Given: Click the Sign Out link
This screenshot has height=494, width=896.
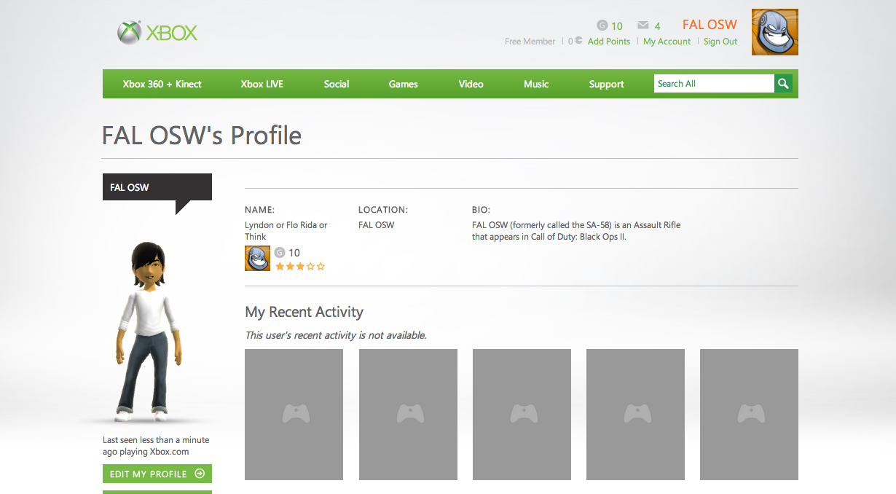Looking at the screenshot, I should [720, 42].
